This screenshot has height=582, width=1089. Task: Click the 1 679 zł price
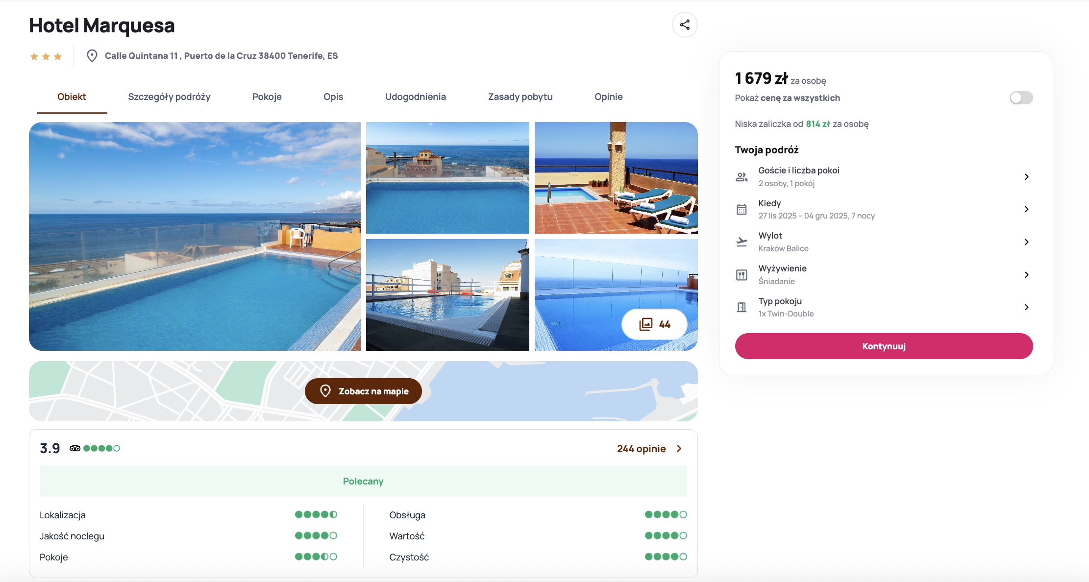[x=761, y=78]
